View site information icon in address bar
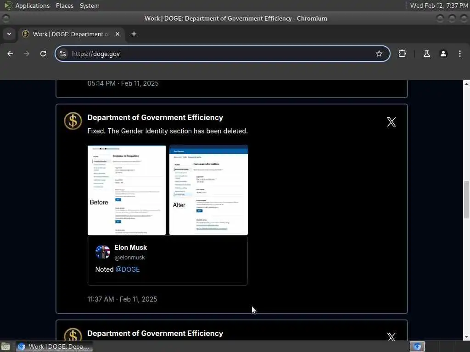This screenshot has width=470, height=352. [63, 54]
